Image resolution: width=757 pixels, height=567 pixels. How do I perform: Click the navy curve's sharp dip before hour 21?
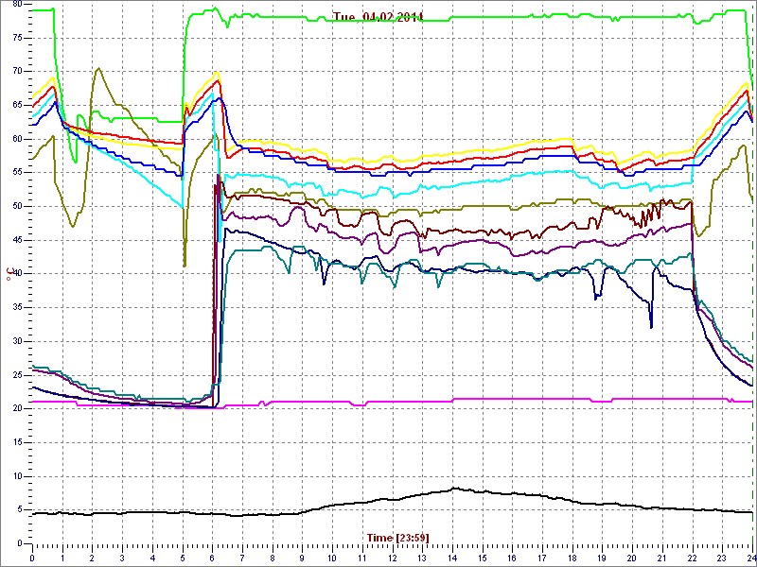(x=651, y=327)
